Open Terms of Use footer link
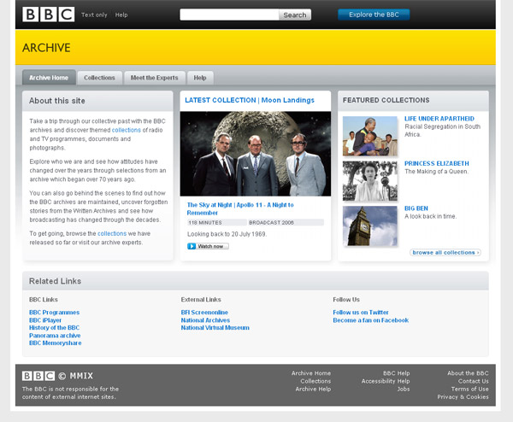 (469, 389)
